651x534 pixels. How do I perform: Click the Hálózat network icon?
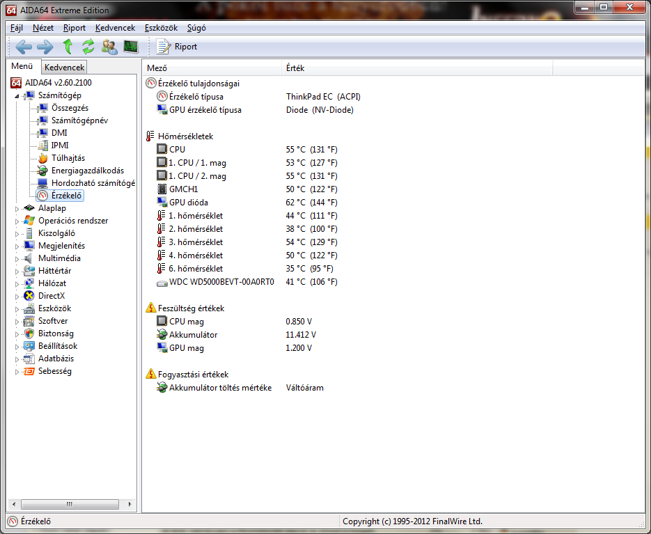tap(29, 283)
